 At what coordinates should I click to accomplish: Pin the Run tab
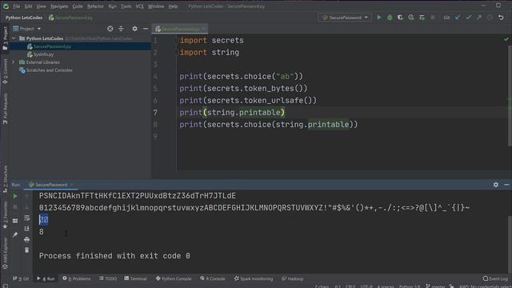point(15,234)
